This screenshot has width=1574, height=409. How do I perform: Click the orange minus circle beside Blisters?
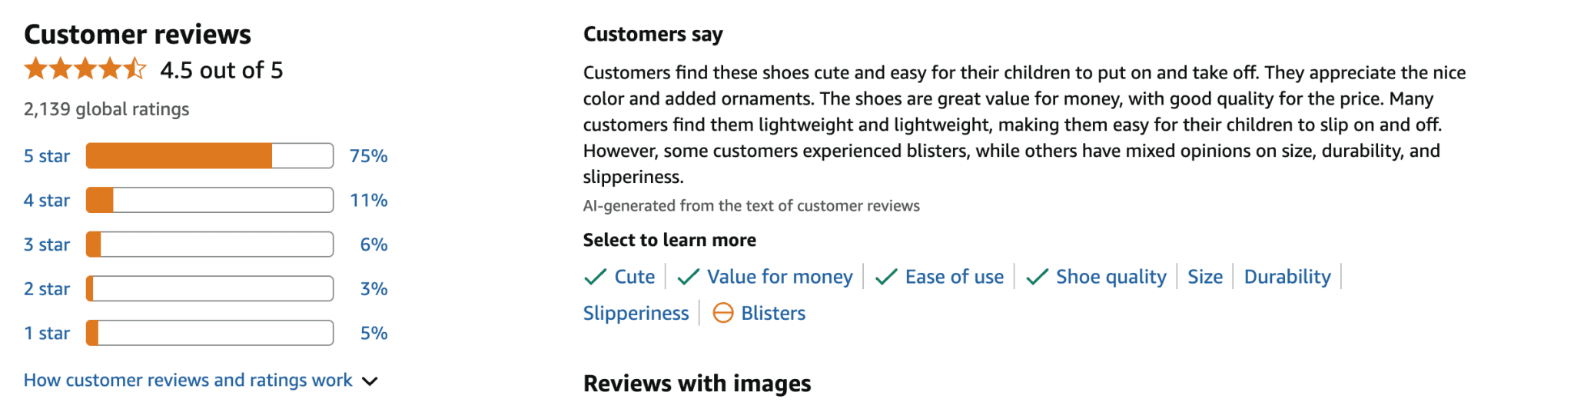(723, 313)
